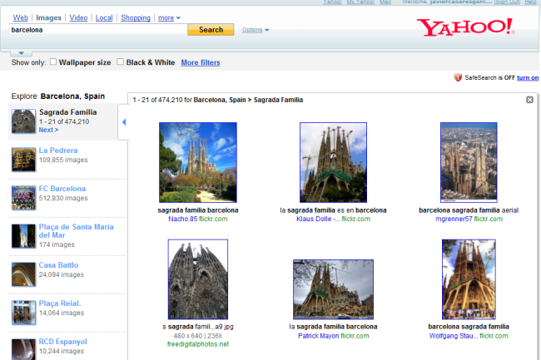The width and height of the screenshot is (541, 360).
Task: Click the mgrenner57 author link
Action: coord(454,219)
